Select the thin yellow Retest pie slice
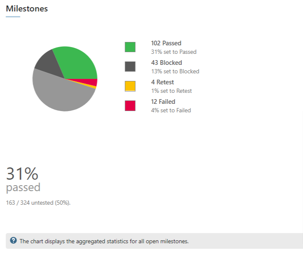This screenshot has width=303, height=253. 94,88
